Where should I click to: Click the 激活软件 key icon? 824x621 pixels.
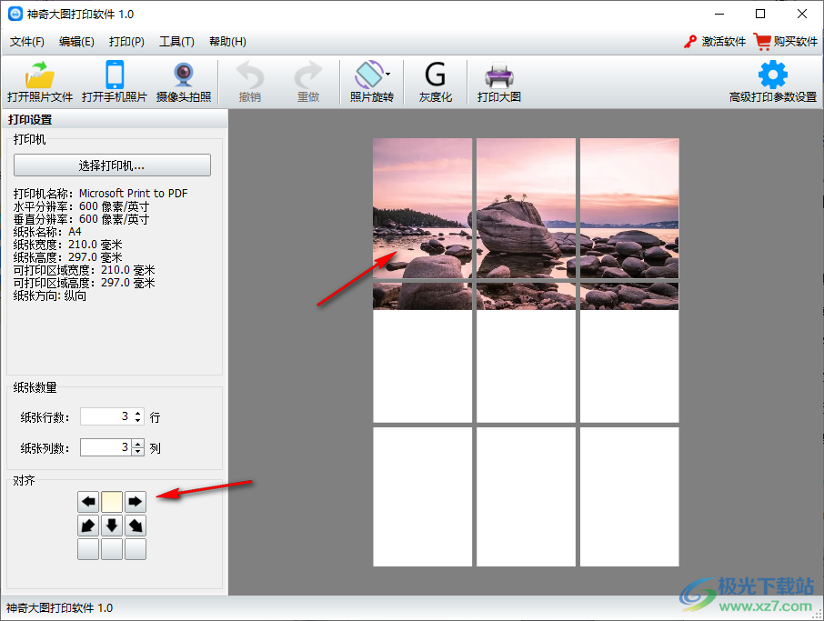pyautogui.click(x=690, y=42)
